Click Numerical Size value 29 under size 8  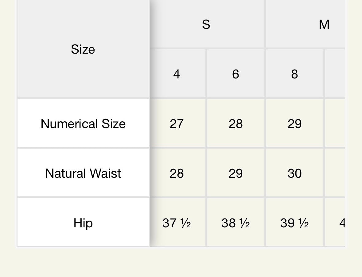pyautogui.click(x=294, y=124)
